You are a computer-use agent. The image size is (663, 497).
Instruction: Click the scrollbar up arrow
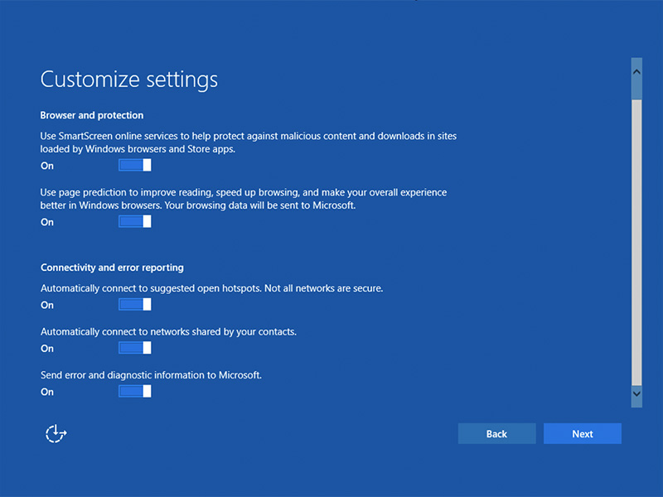point(636,72)
